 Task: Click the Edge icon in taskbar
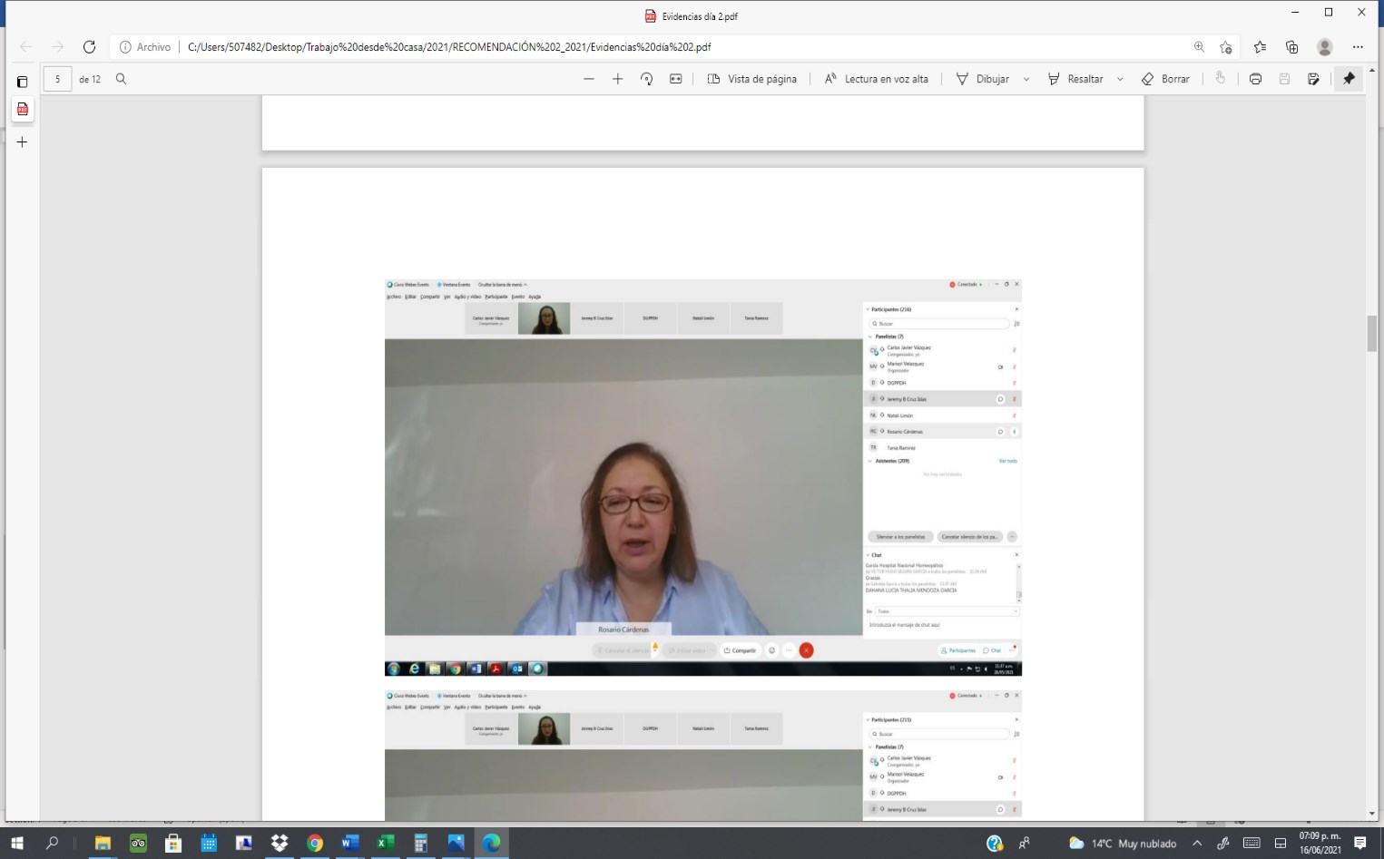pos(491,843)
